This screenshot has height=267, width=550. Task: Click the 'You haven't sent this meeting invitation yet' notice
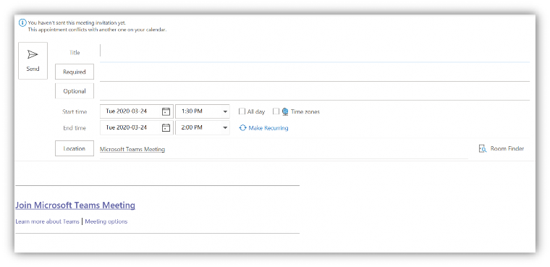pyautogui.click(x=77, y=23)
